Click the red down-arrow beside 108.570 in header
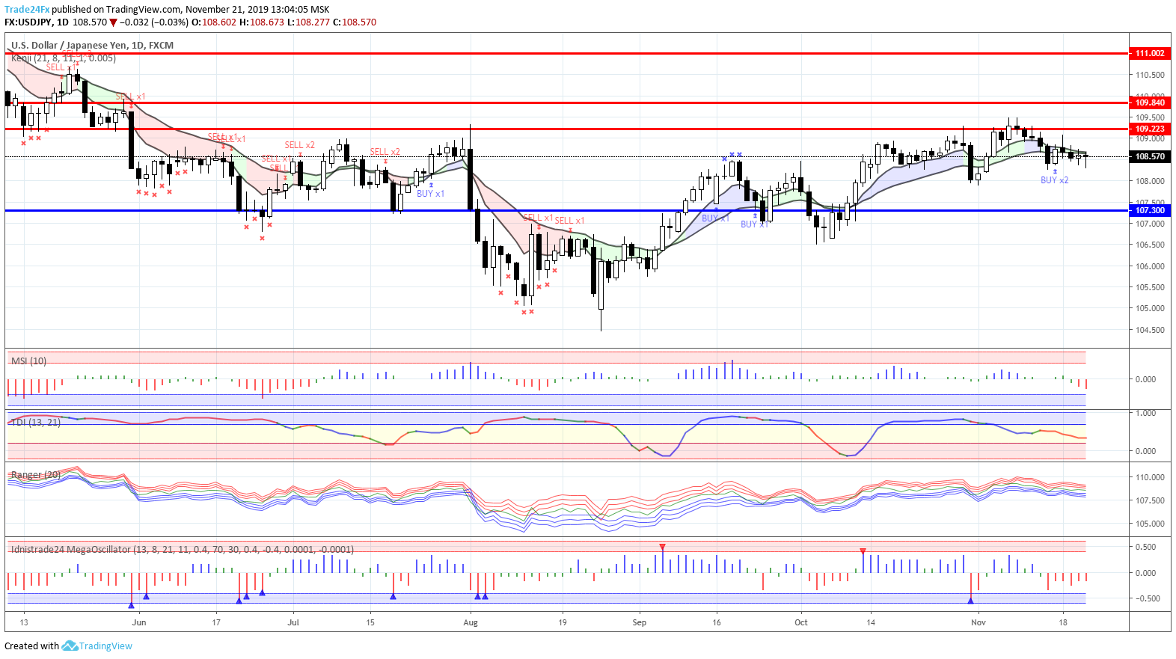The width and height of the screenshot is (1176, 659). (114, 22)
